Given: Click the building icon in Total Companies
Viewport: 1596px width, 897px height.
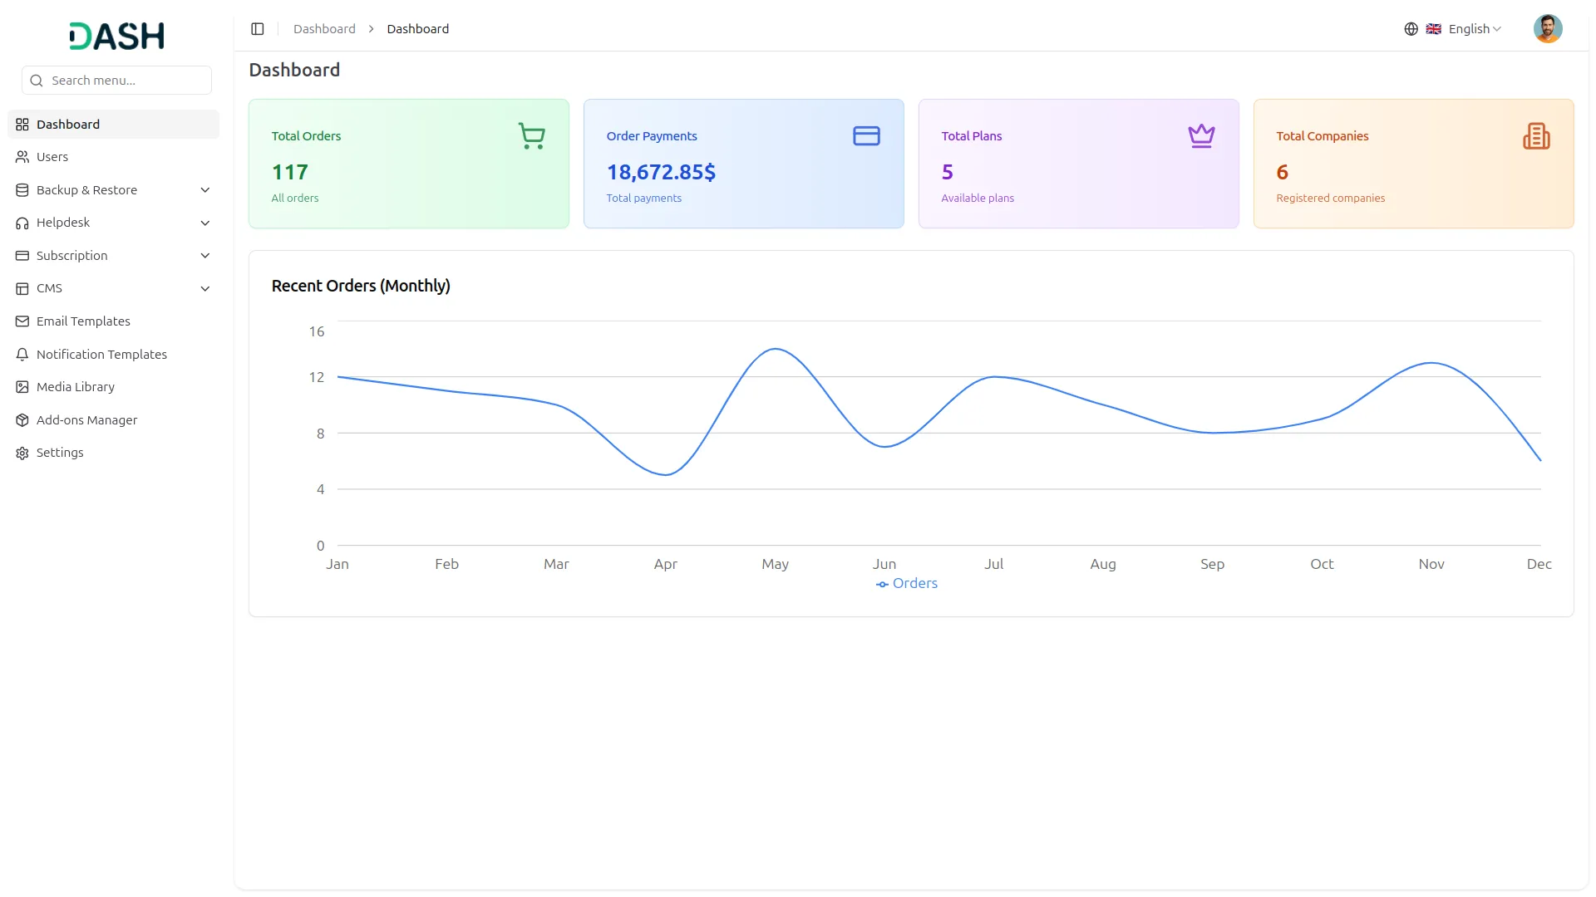Looking at the screenshot, I should [x=1536, y=136].
